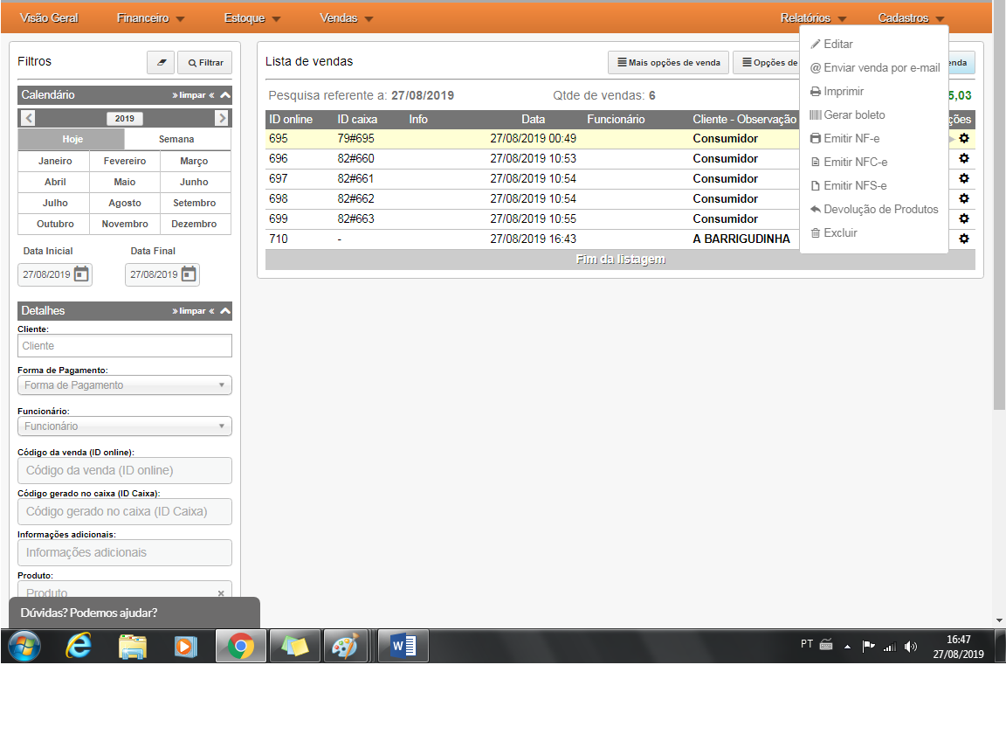Image resolution: width=1006 pixels, height=755 pixels.
Task: Open the Funcionário dropdown
Action: click(125, 426)
